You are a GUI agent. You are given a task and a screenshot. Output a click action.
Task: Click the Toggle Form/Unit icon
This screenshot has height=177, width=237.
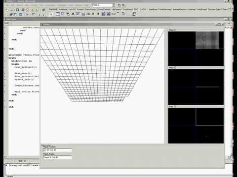tap(15, 14)
